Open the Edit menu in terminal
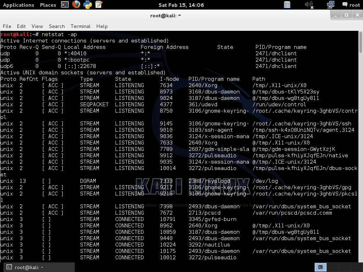The height and width of the screenshot is (272, 363). (x=21, y=26)
